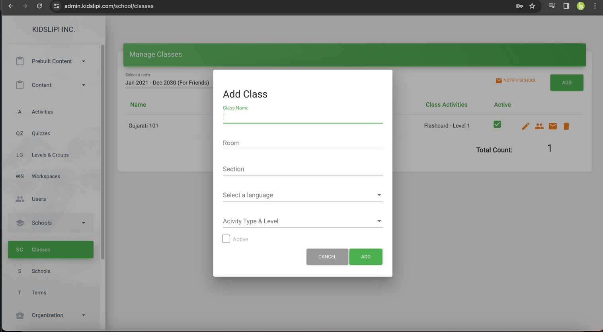Screen dimensions: 603x332
Task: Click the sidebar vertical scrollbar
Action: pyautogui.click(x=103, y=151)
